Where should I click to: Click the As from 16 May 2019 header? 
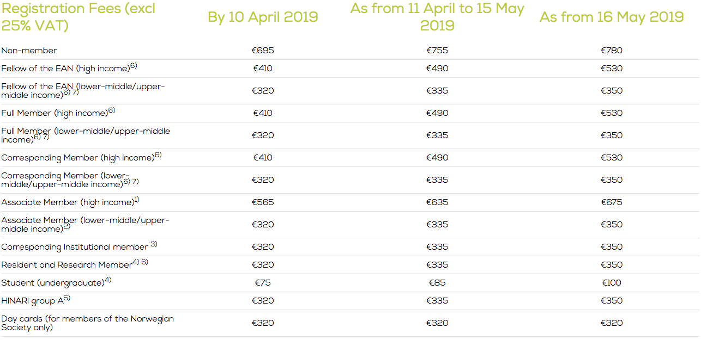point(612,17)
